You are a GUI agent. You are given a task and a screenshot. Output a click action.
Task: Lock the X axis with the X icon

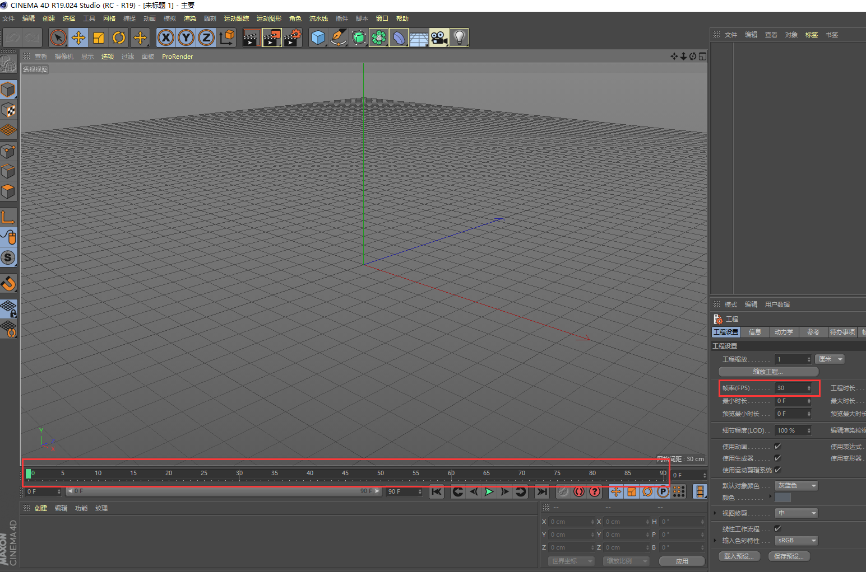(x=166, y=37)
